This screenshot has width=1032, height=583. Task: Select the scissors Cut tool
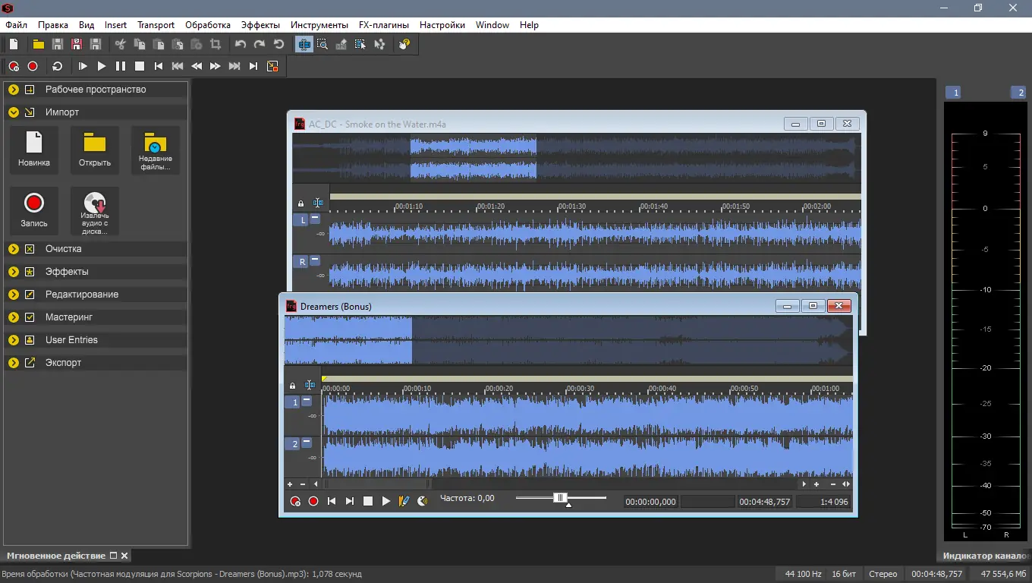[119, 44]
